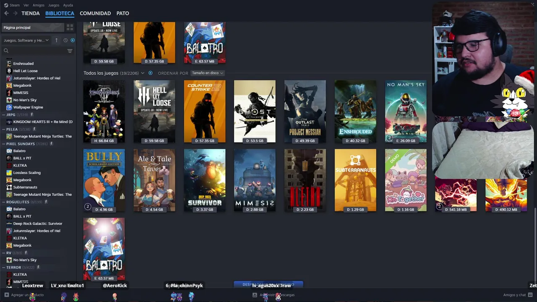
Task: Collapse the PELEA collection
Action: coord(3,129)
